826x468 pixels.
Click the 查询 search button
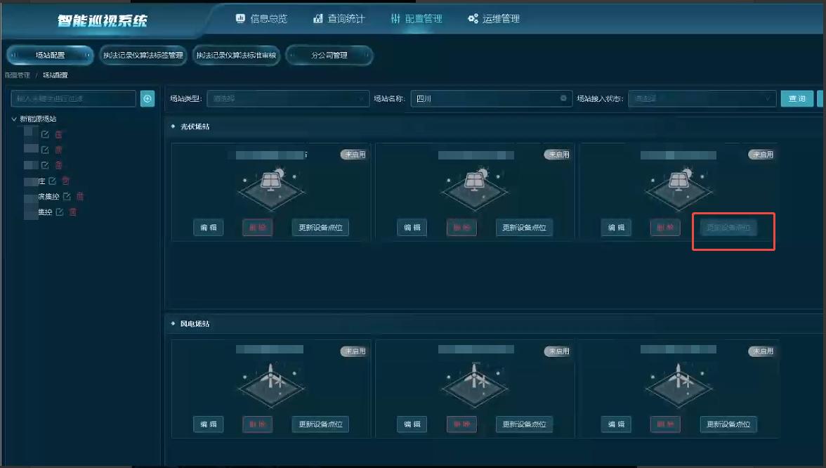pyautogui.click(x=796, y=99)
